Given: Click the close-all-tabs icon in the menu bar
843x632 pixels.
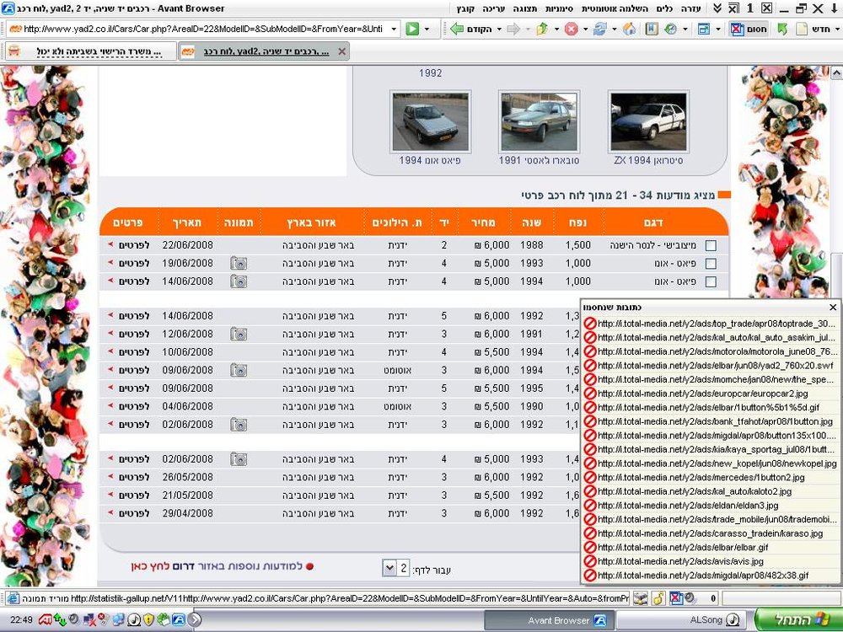Looking at the screenshot, I should 733,8.
